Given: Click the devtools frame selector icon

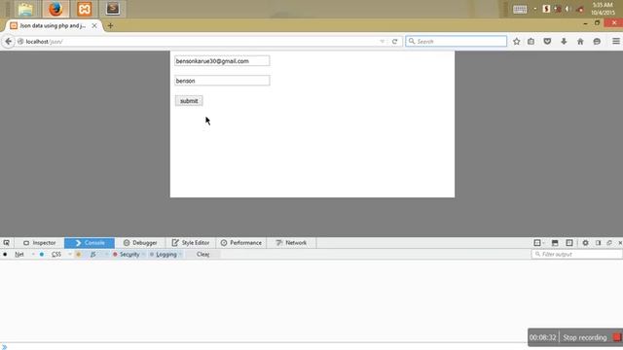Looking at the screenshot, I should pyautogui.click(x=537, y=243).
